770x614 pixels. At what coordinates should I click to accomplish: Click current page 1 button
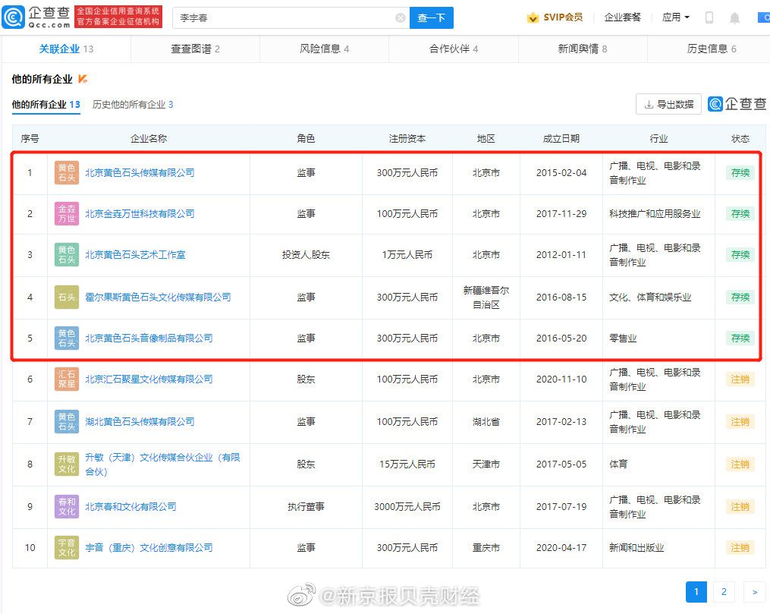[x=696, y=592]
